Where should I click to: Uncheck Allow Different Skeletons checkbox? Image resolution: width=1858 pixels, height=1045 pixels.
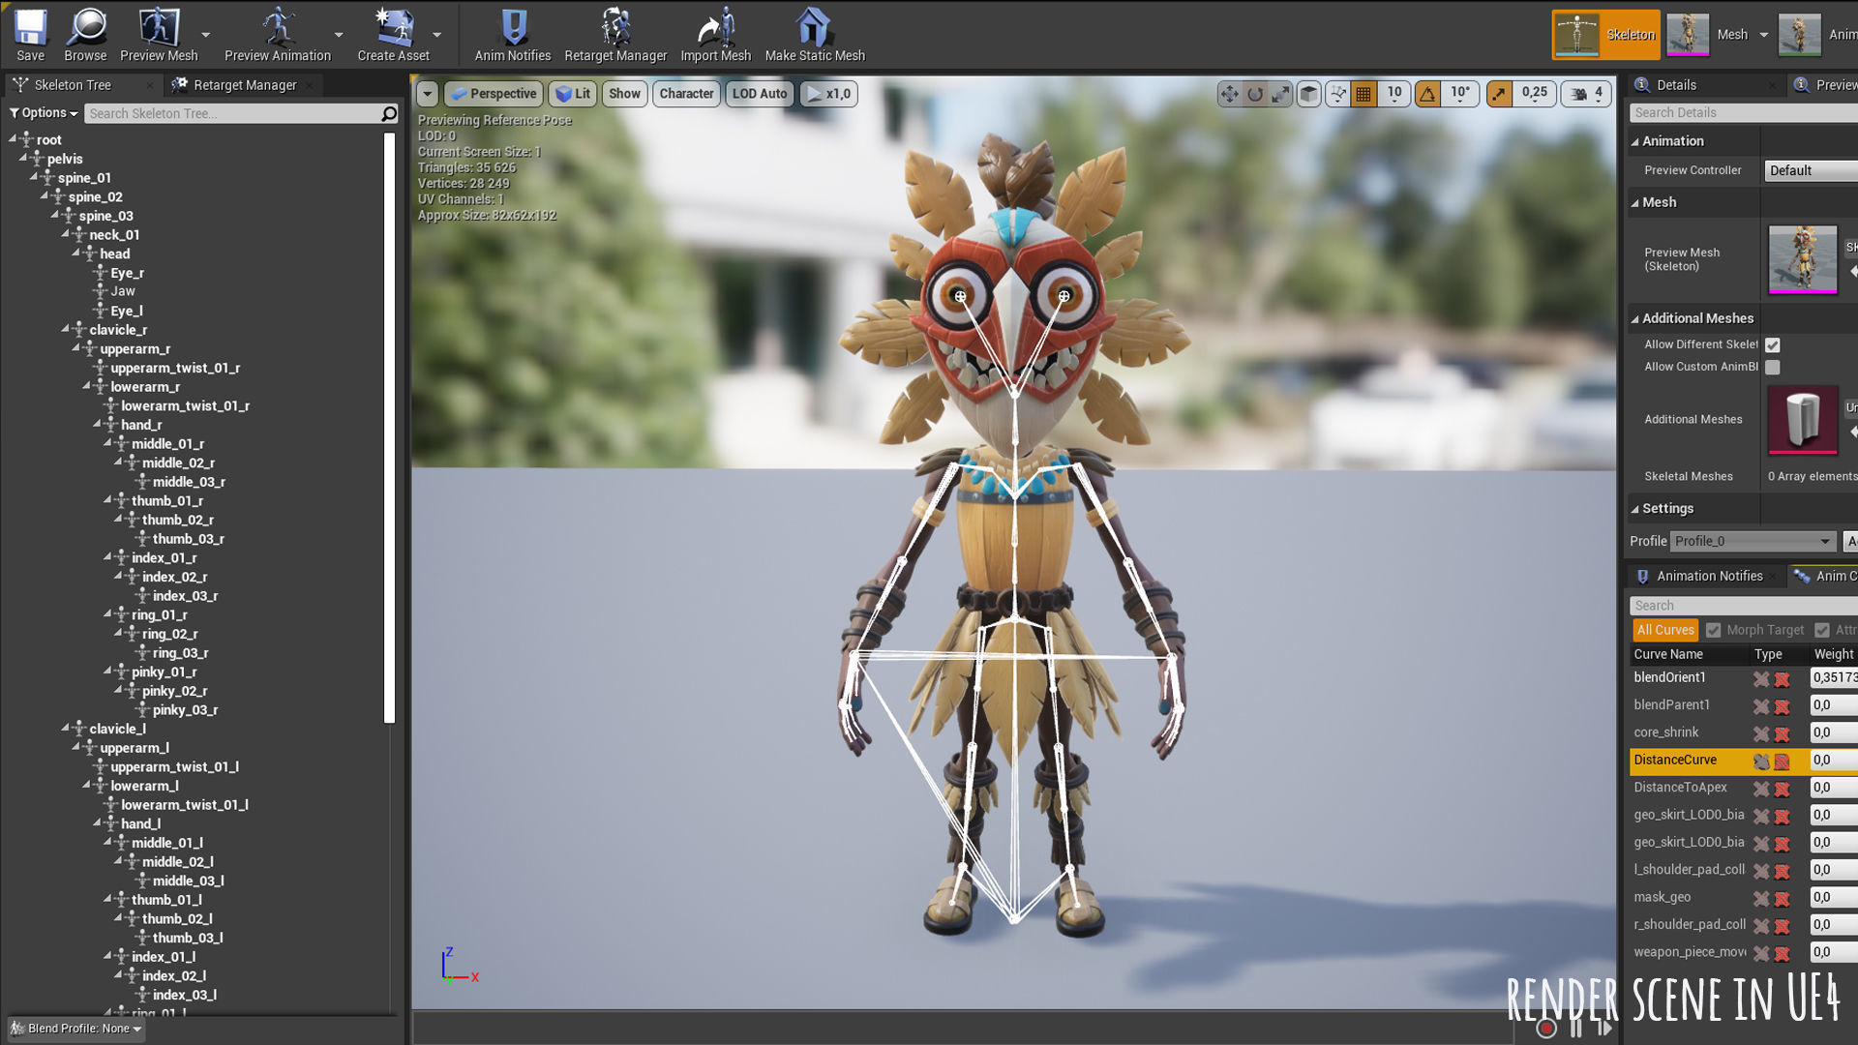[x=1772, y=345]
